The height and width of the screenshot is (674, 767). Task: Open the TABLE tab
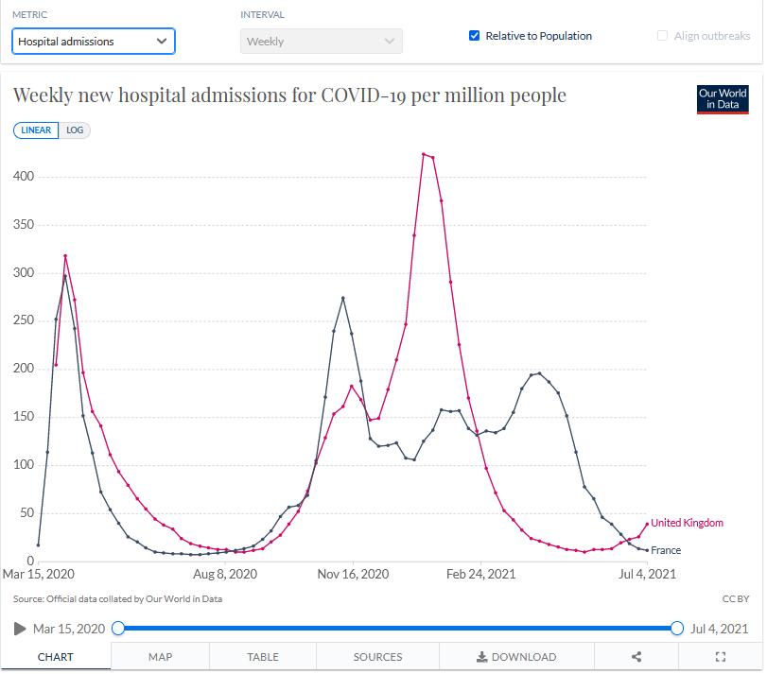tap(263, 657)
